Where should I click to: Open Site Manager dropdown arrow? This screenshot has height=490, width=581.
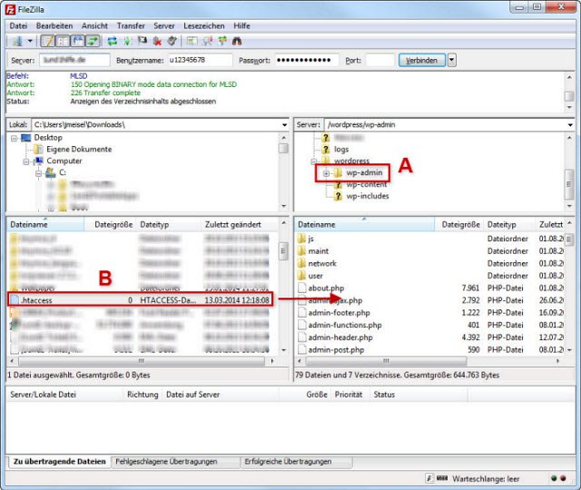click(x=30, y=41)
